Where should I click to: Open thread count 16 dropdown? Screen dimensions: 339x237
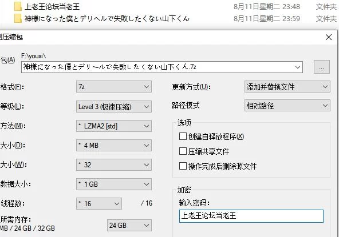99,203
